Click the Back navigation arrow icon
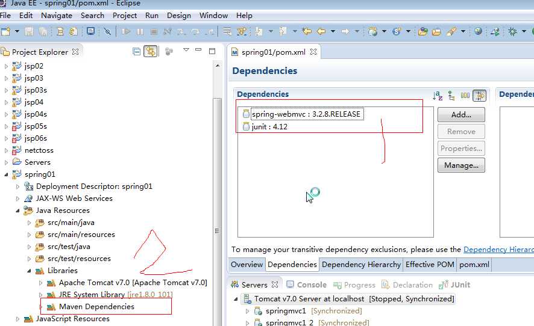This screenshot has height=326, width=534. [x=321, y=32]
